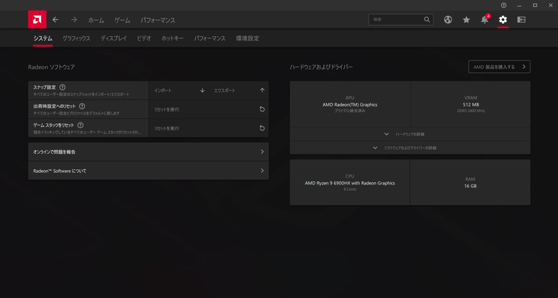This screenshot has width=558, height=298.
Task: Open ホーム menu
Action: point(96,20)
